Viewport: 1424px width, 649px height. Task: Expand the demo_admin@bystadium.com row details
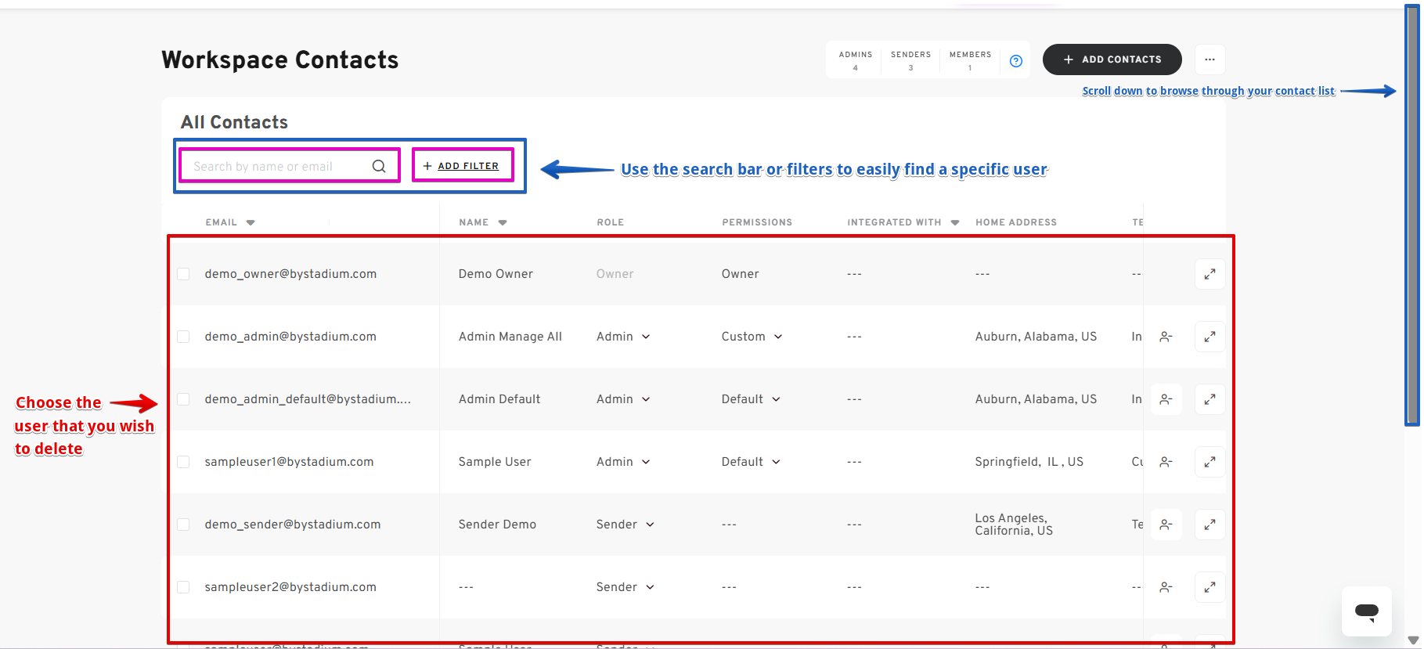[x=1209, y=337]
